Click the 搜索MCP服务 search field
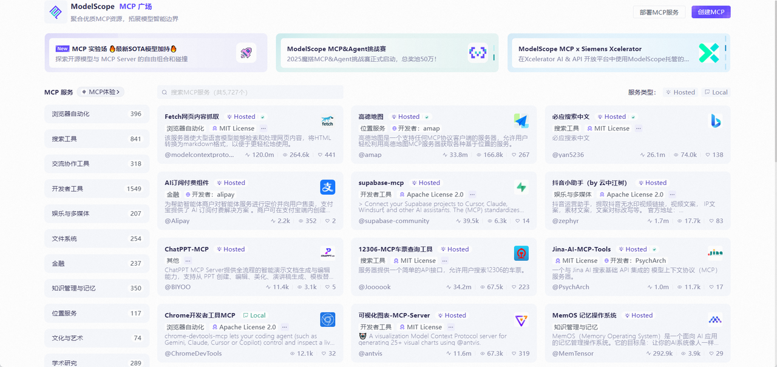Viewport: 777px width, 367px height. click(250, 92)
